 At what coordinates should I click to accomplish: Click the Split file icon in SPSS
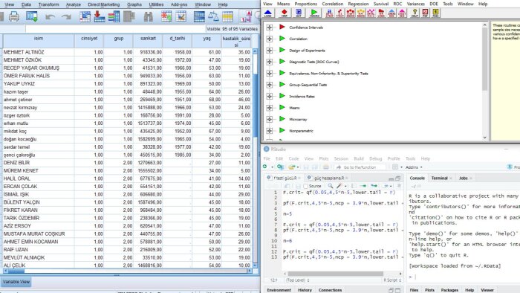click(199, 16)
